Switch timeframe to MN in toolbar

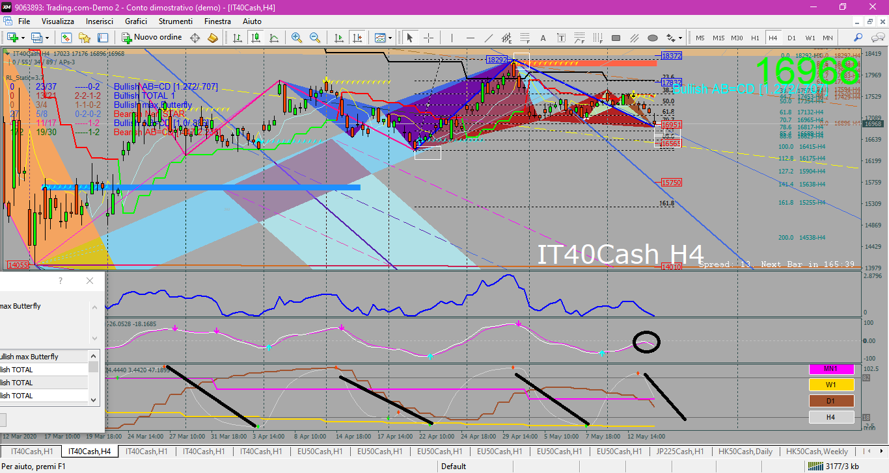(828, 38)
